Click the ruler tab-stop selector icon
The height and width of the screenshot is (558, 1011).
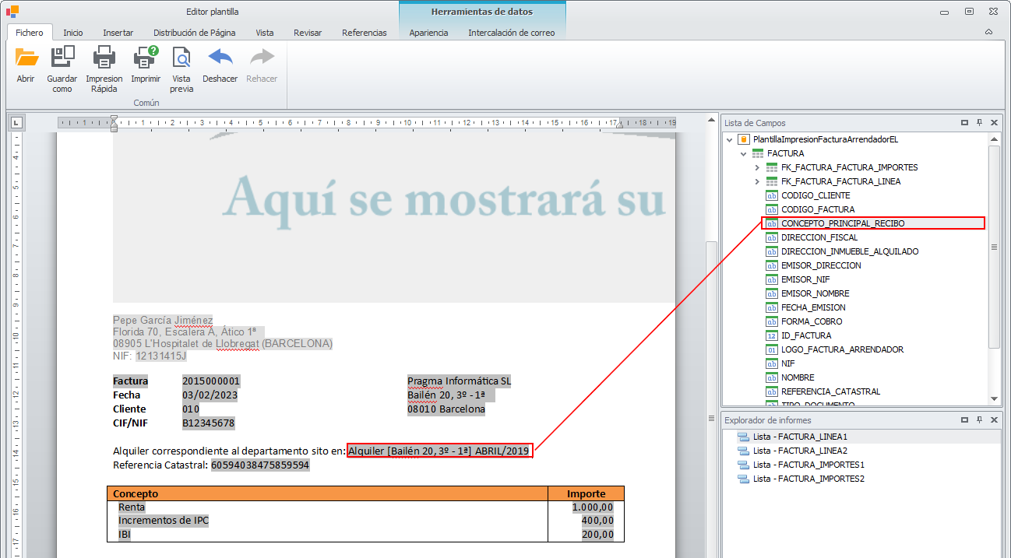click(x=16, y=122)
